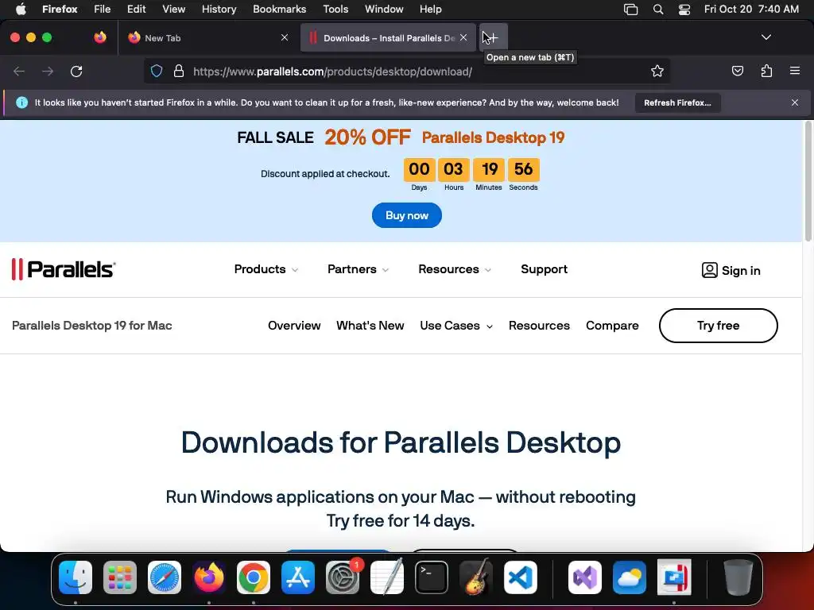The height and width of the screenshot is (610, 814).
Task: Open the File menu
Action: (x=103, y=10)
